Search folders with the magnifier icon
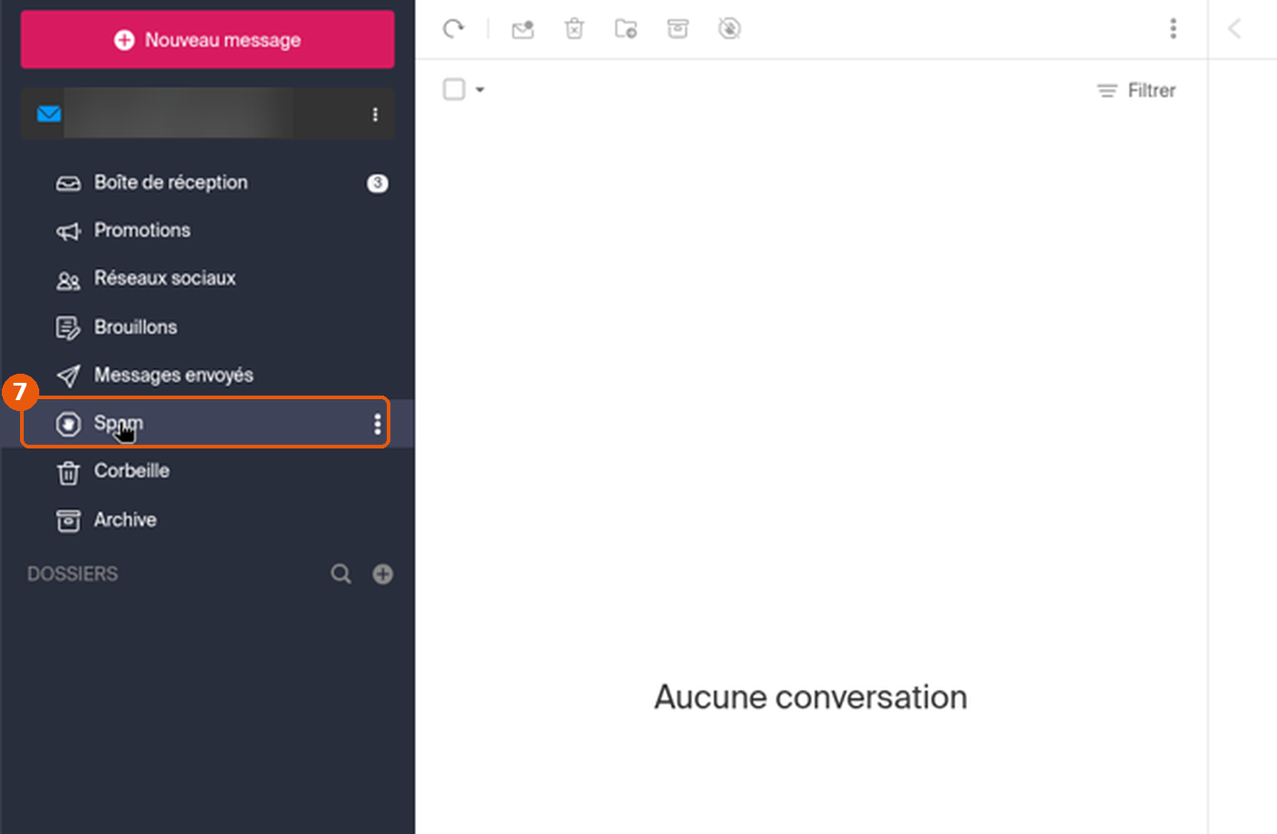This screenshot has height=834, width=1277. point(341,574)
